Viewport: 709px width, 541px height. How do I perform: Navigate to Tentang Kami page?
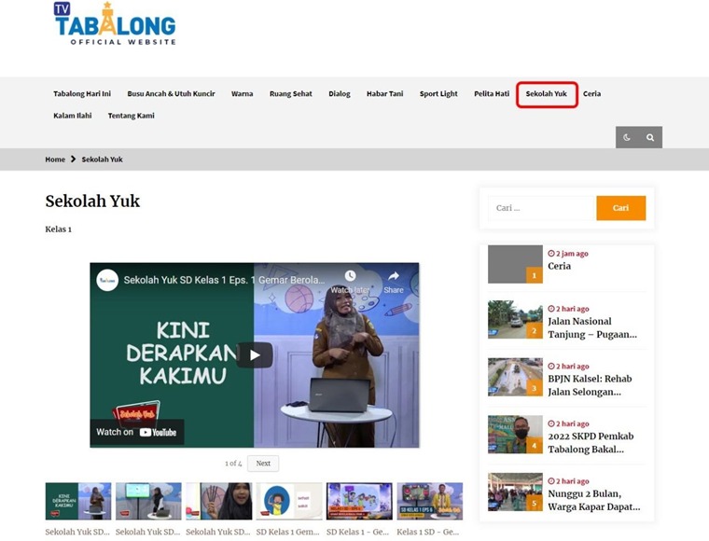click(x=131, y=116)
